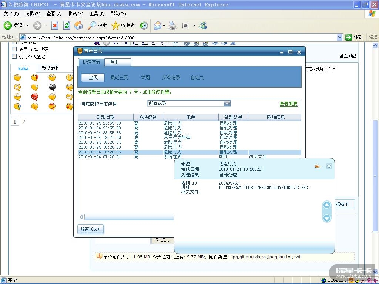Viewport: 379px width, 284px height.
Task: Launch the Messenger people icon
Action: point(203,26)
